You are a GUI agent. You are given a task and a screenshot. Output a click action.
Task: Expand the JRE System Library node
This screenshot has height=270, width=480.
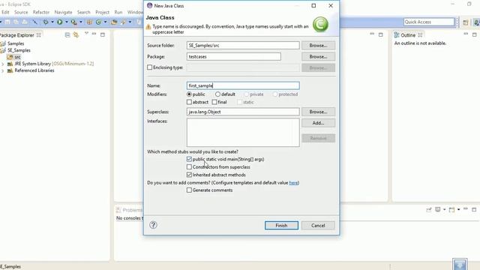click(x=3, y=64)
